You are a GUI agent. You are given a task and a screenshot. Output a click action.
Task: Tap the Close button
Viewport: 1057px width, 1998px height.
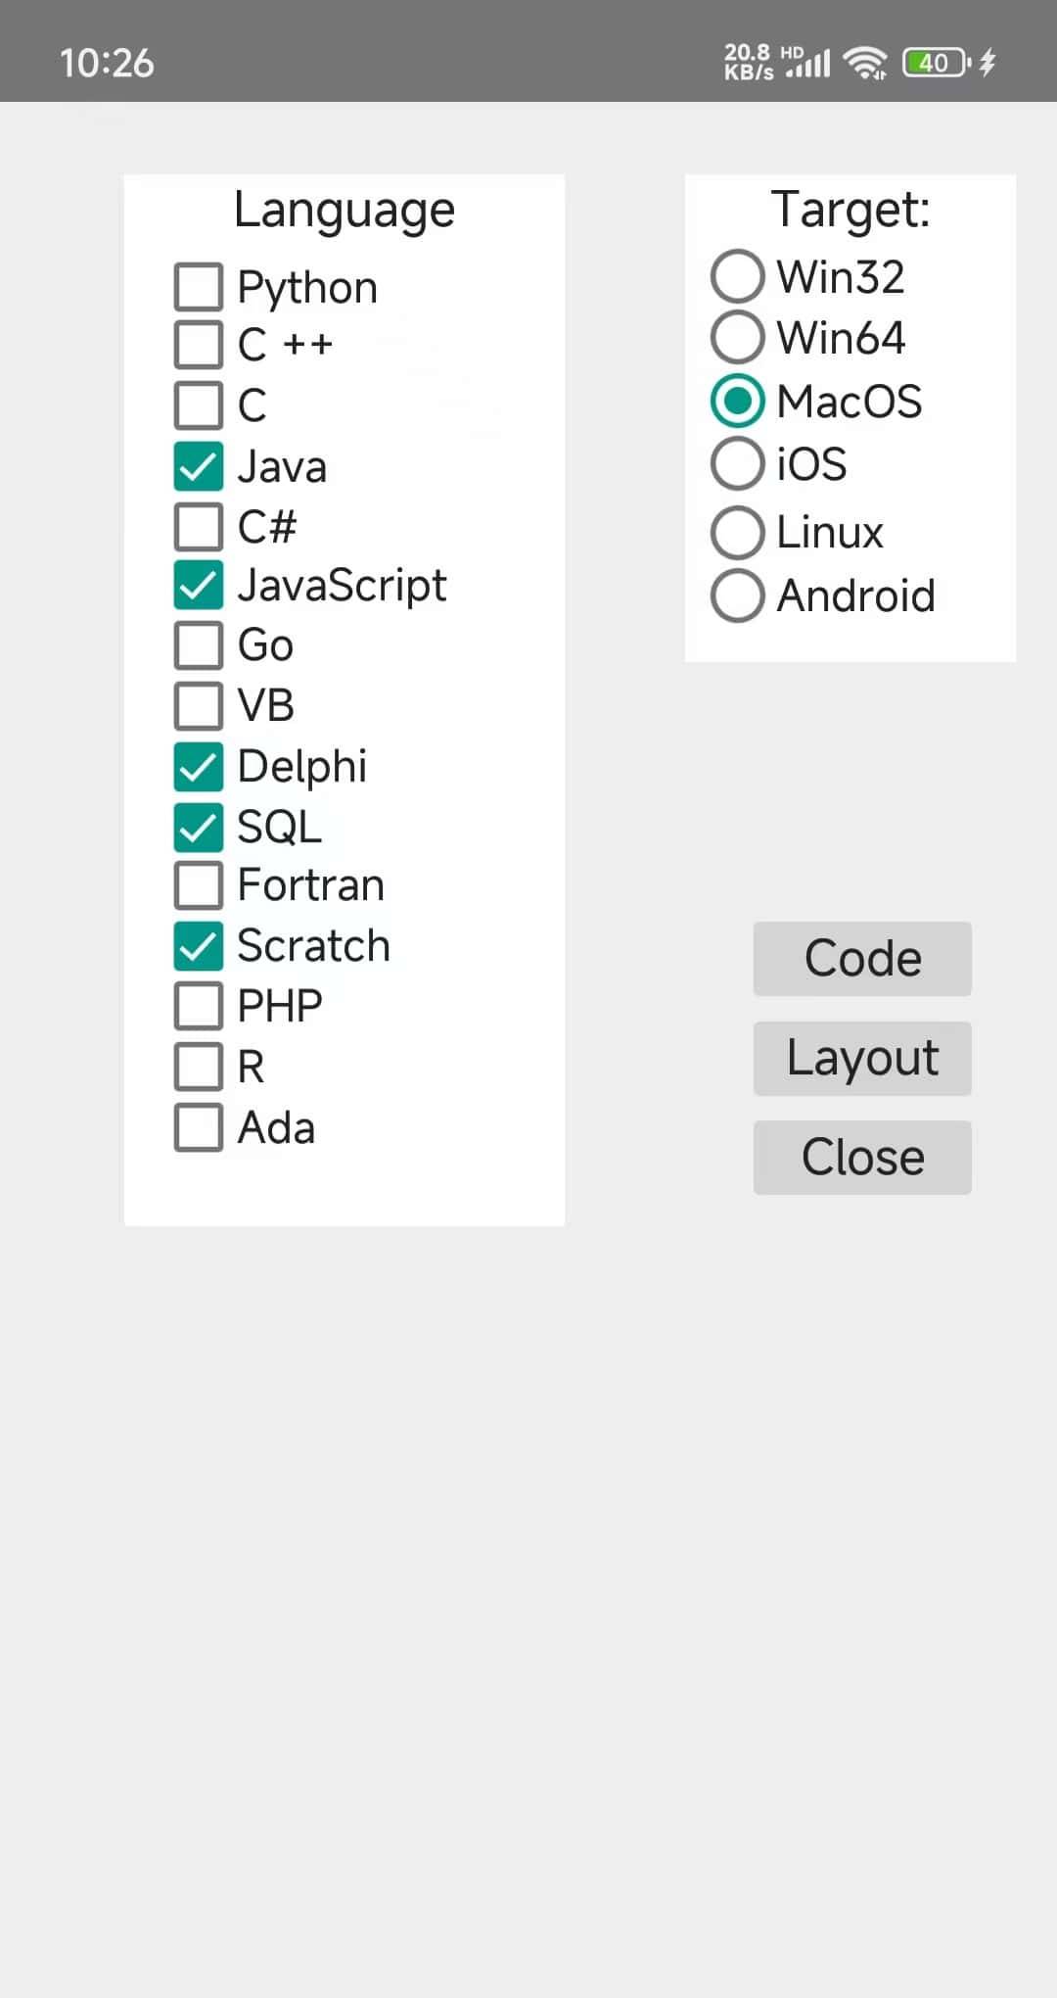coord(862,1158)
